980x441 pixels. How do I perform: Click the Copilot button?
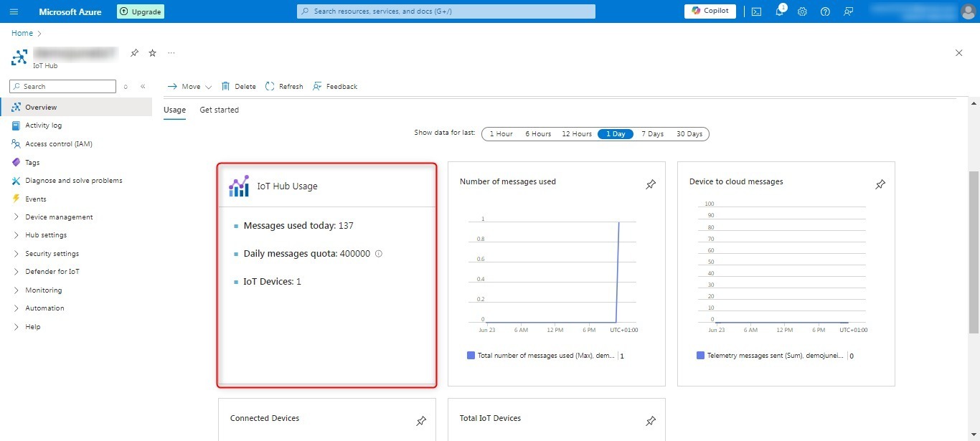[x=710, y=11]
